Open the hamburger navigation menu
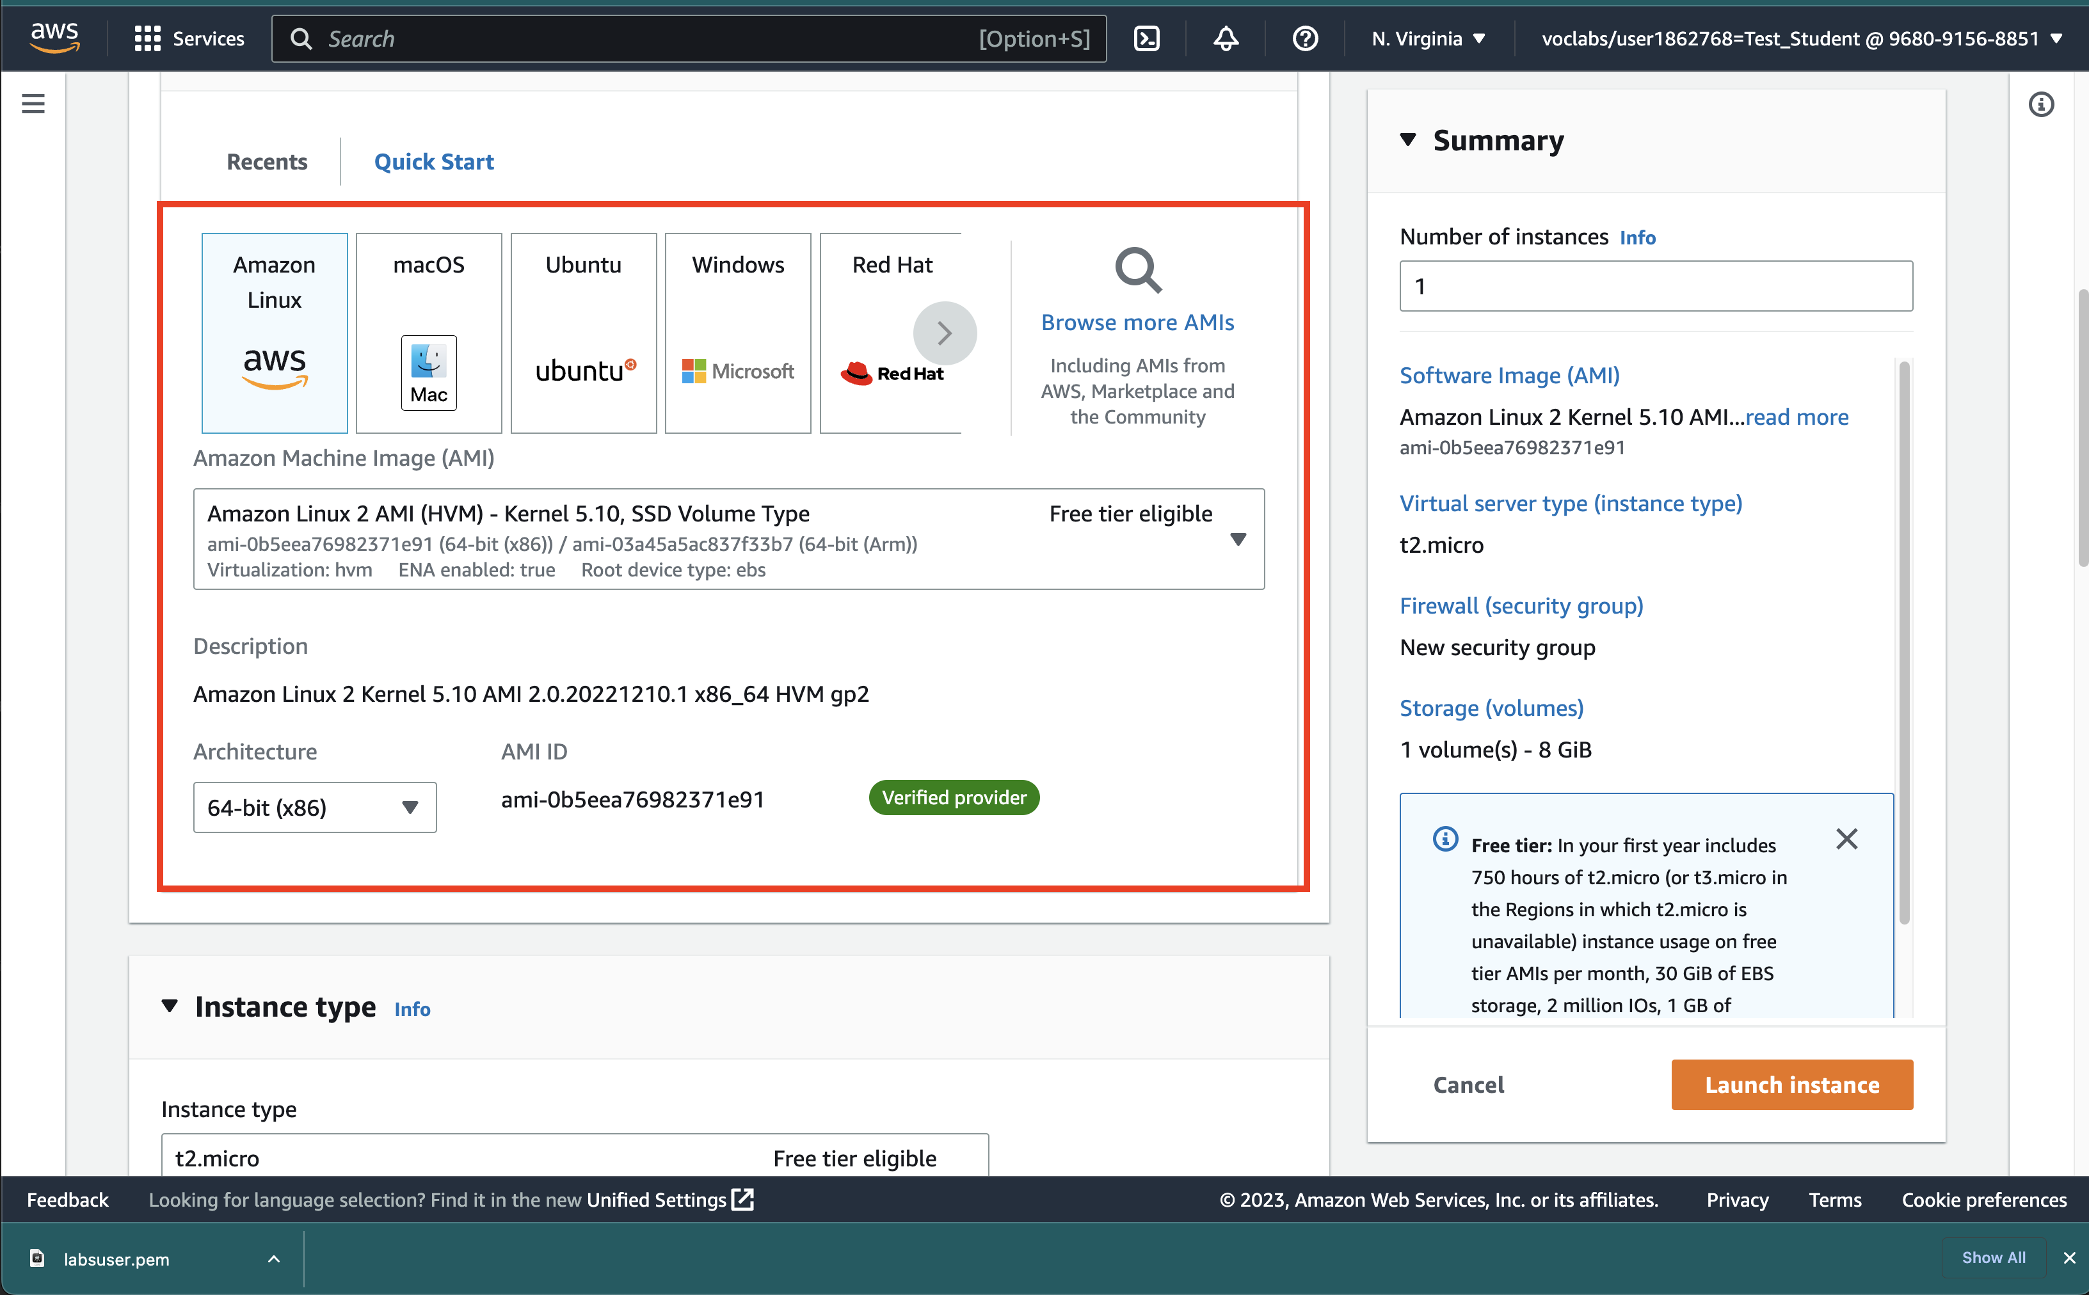Image resolution: width=2089 pixels, height=1295 pixels. tap(33, 104)
